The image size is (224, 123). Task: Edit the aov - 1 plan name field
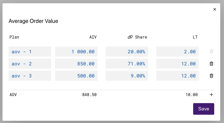30,52
